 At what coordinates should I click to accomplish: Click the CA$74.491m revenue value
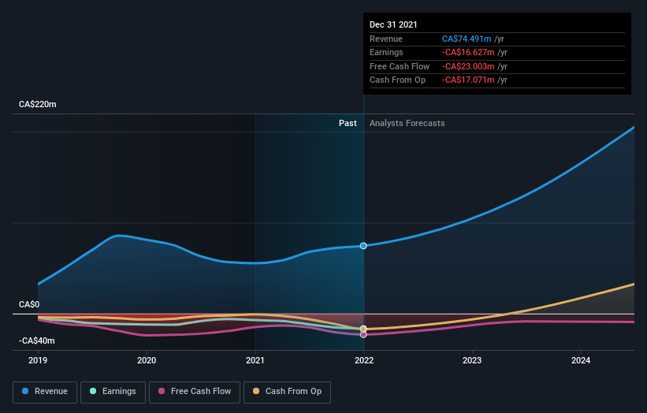(467, 39)
